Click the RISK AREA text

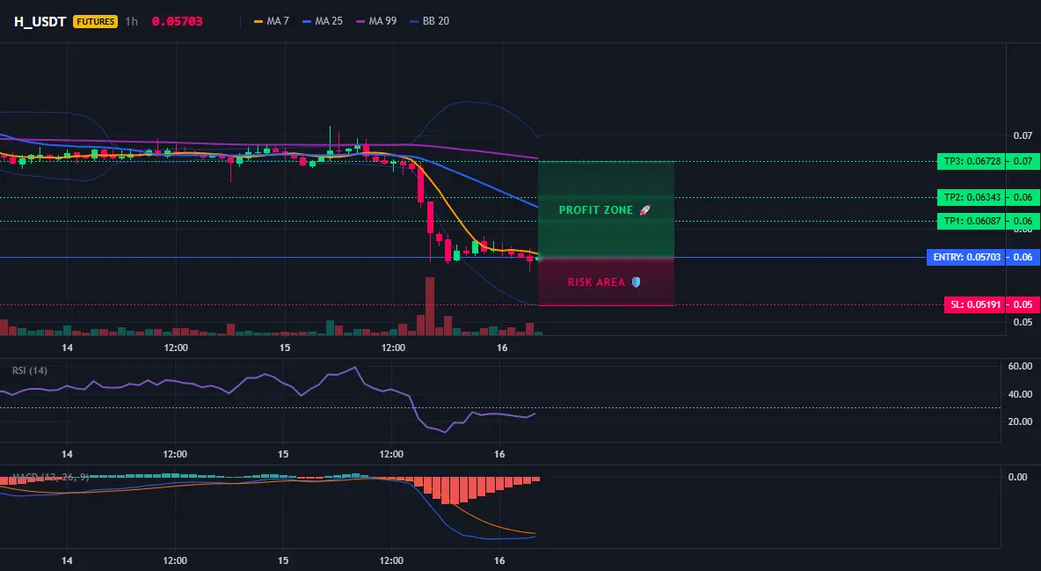pos(596,282)
